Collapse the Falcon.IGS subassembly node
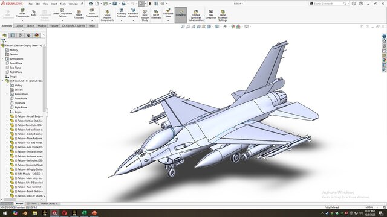 click(2, 81)
